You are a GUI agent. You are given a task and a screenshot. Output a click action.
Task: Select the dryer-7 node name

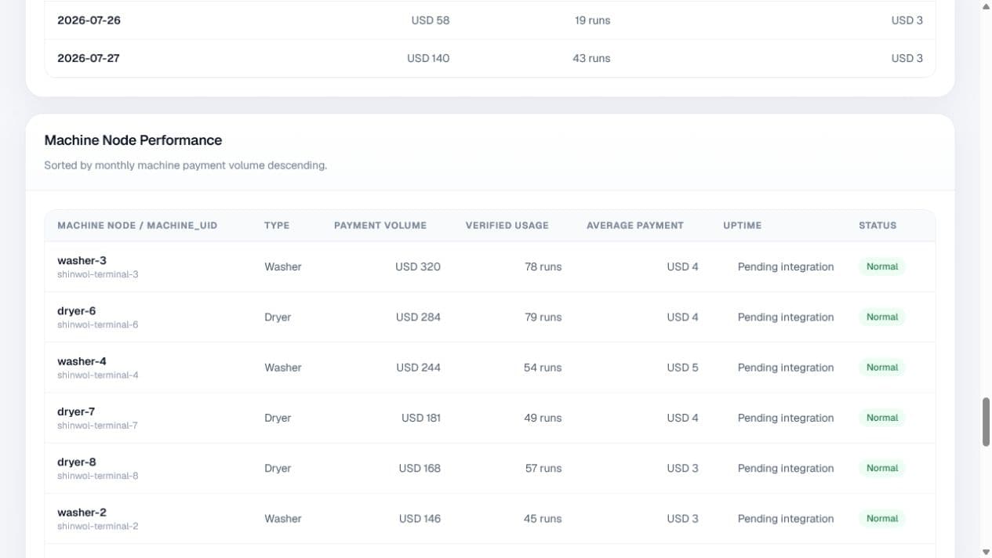tap(76, 411)
